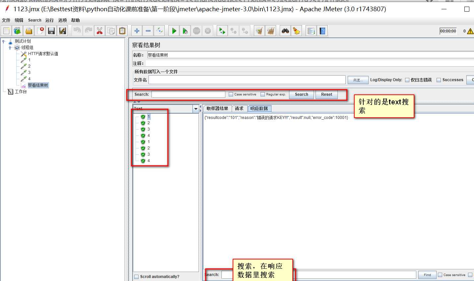Image resolution: width=474 pixels, height=281 pixels.
Task: Collapse the 测试计划 tree node handle
Action: pos(4,41)
